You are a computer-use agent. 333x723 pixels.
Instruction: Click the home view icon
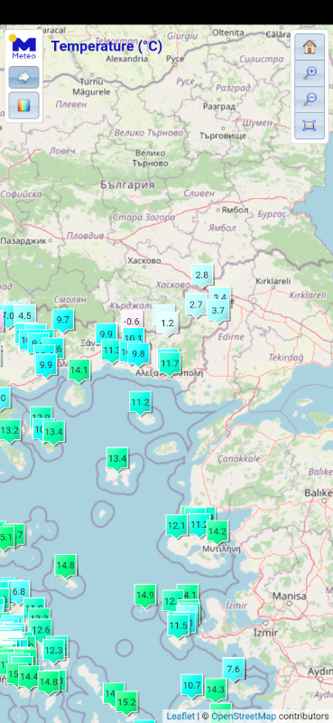[309, 47]
